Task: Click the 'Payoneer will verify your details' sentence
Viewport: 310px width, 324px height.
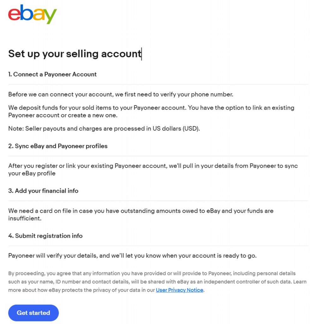Action: coord(132,256)
